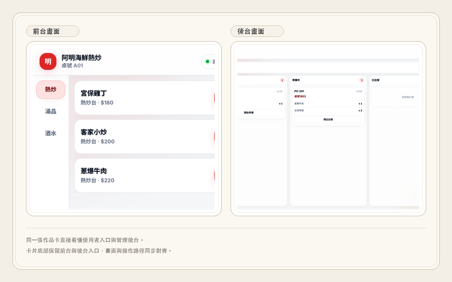Screen dimensions: 452x282
Task: Click the 桌號 B03 table label
Action: [300, 96]
